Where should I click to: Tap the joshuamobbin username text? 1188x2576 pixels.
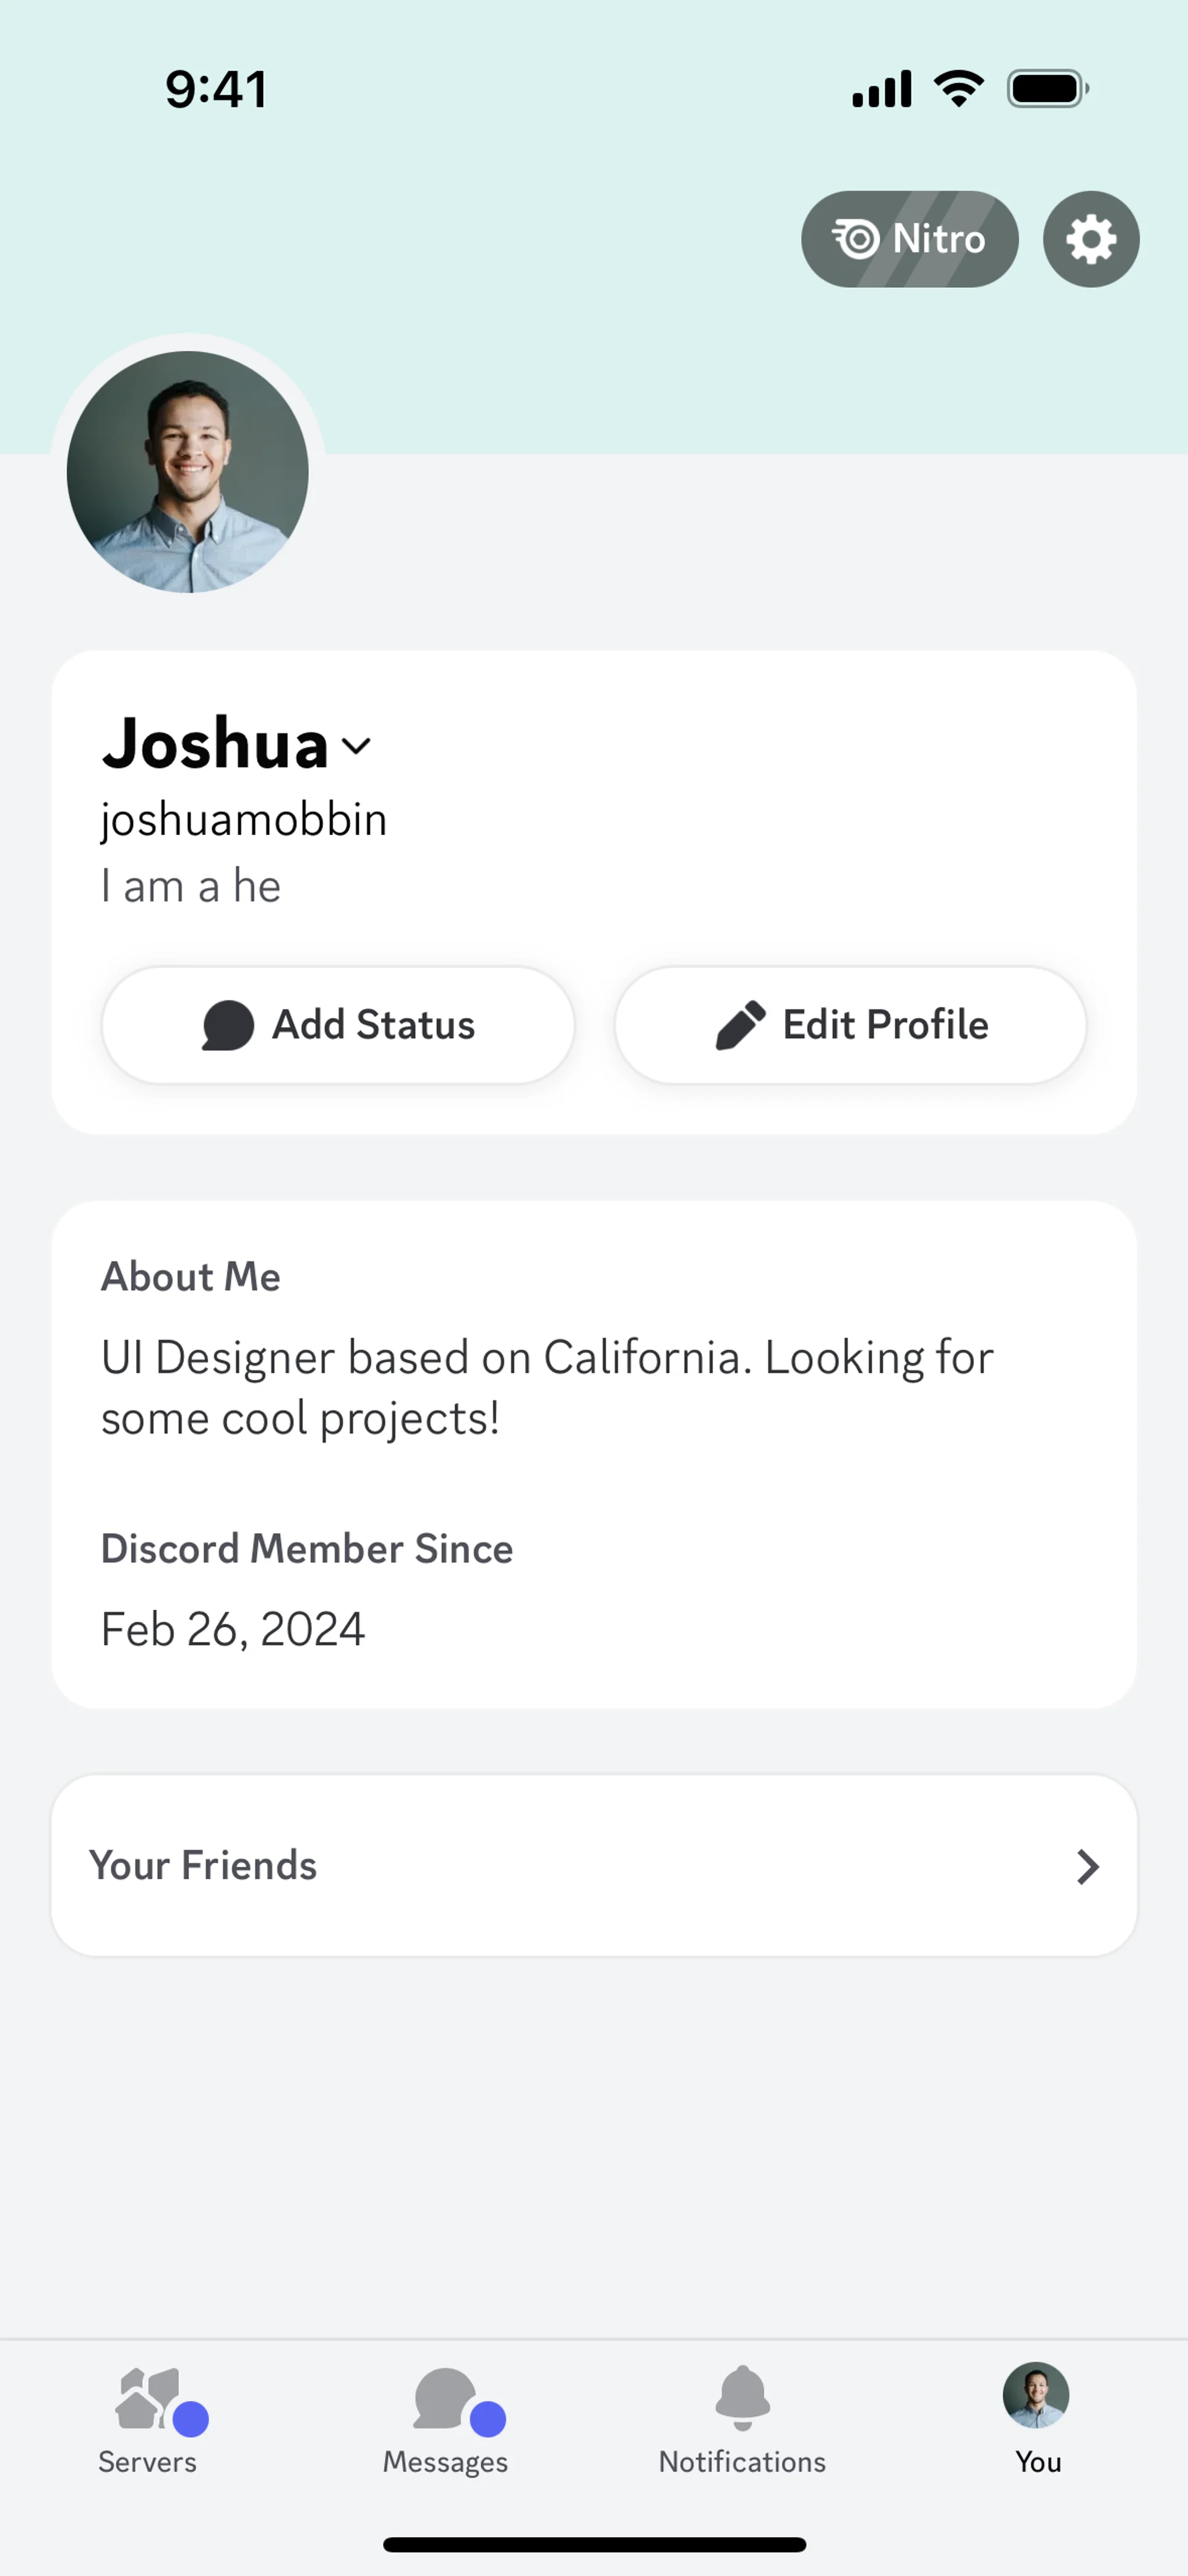(x=244, y=820)
